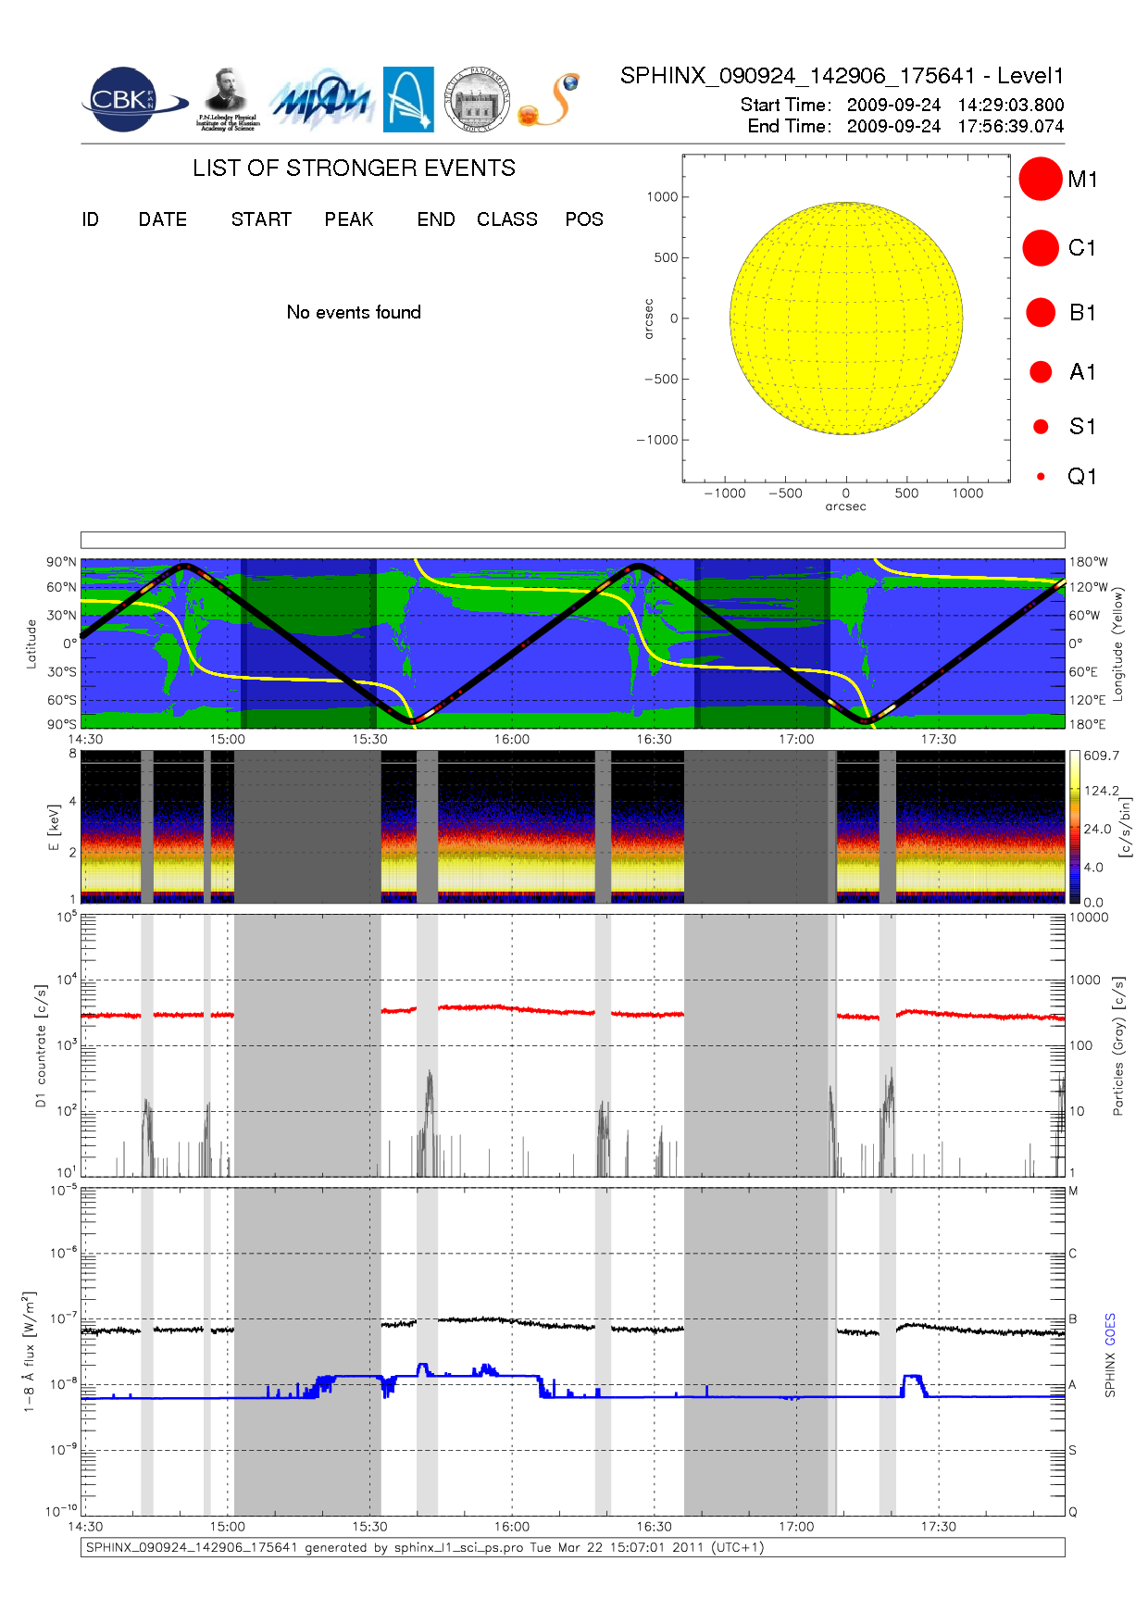The height and width of the screenshot is (1624, 1148).
Task: Select the B1 red legend circle
Action: click(1041, 313)
